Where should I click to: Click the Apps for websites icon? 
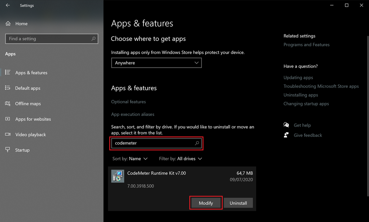click(7, 119)
